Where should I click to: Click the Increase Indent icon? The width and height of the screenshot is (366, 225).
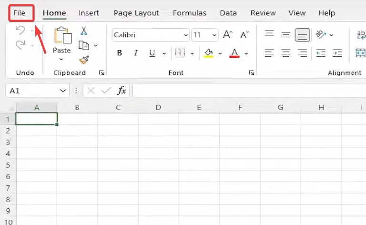pyautogui.click(x=337, y=53)
